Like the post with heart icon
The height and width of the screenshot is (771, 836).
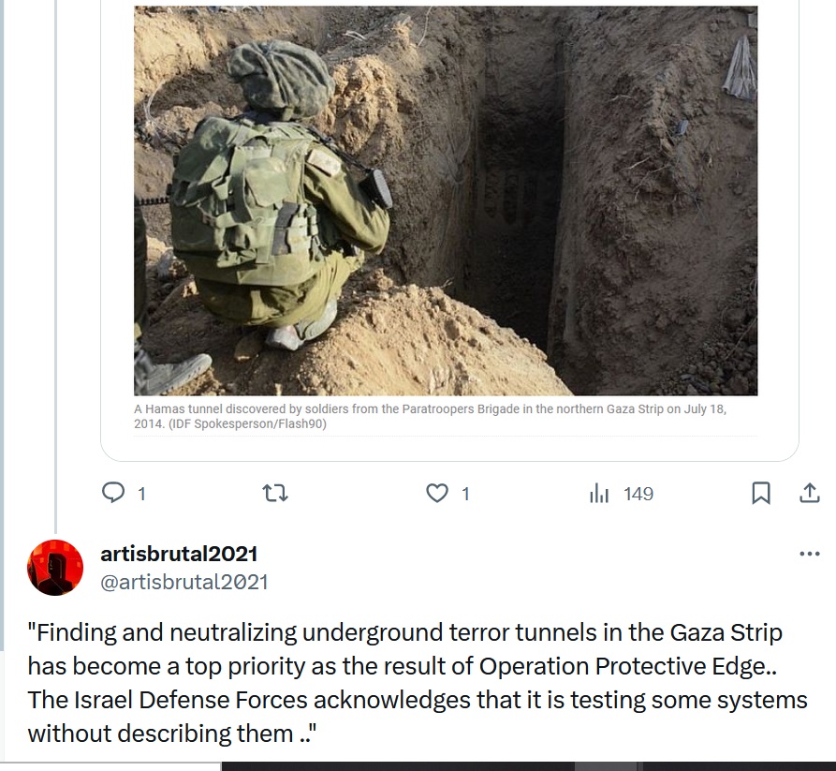[x=436, y=493]
